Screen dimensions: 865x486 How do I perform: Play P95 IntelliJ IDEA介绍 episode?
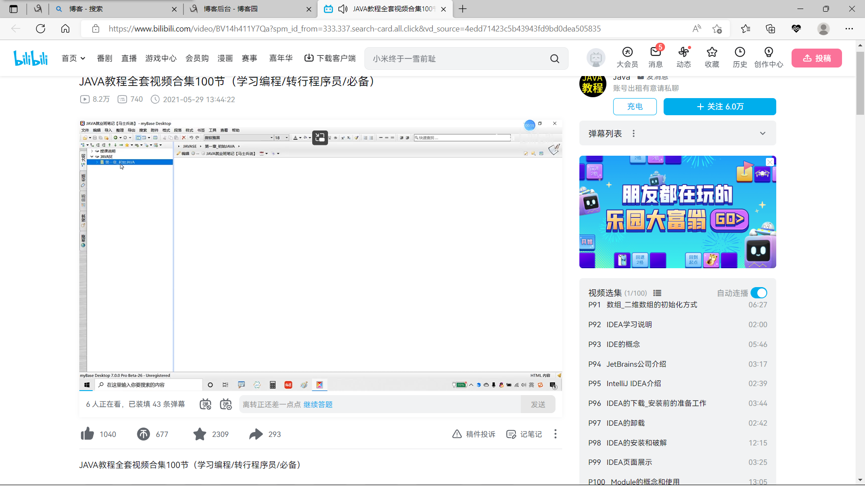tap(633, 383)
